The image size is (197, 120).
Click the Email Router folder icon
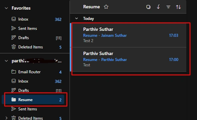tap(14, 72)
